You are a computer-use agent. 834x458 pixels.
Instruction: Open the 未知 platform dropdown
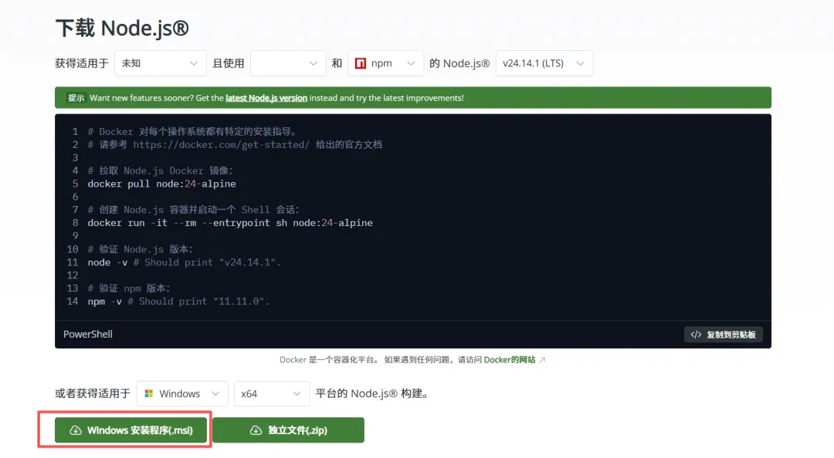160,63
